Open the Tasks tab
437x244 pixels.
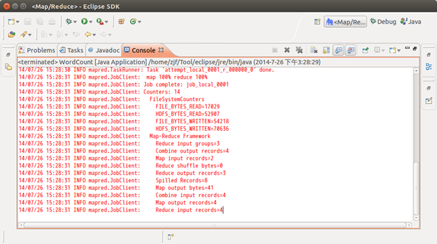click(71, 50)
